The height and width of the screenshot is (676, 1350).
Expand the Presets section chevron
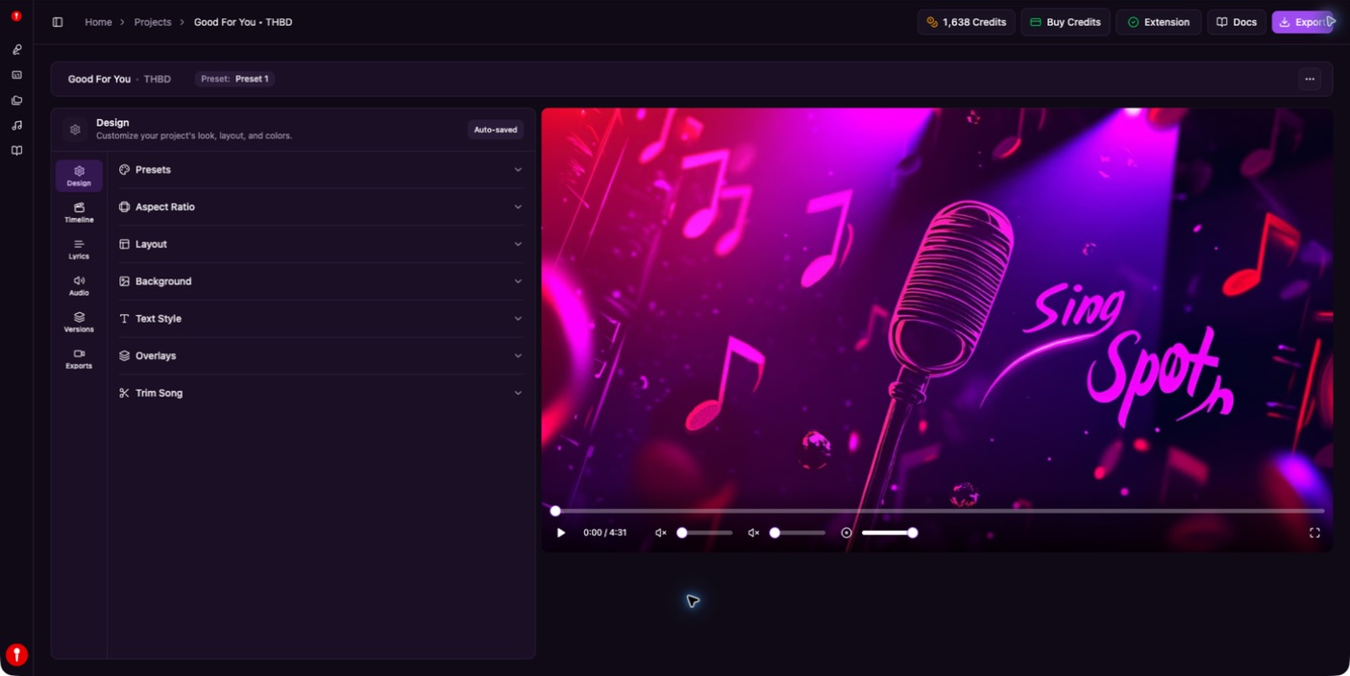518,170
